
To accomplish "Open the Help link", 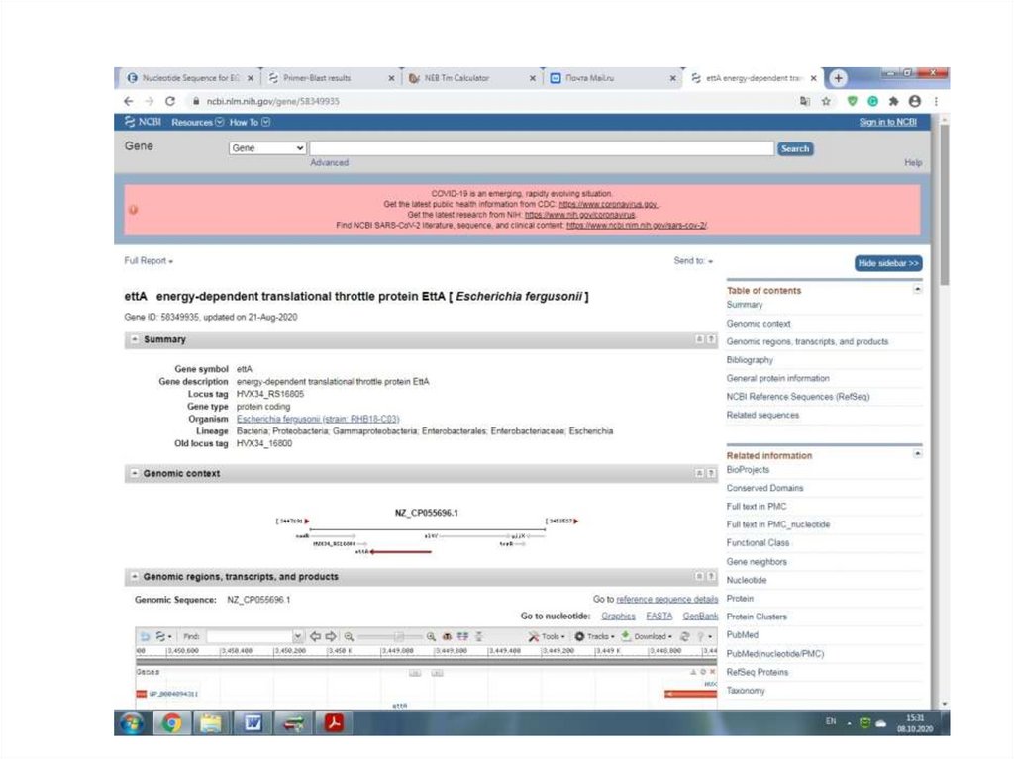I will point(912,163).
